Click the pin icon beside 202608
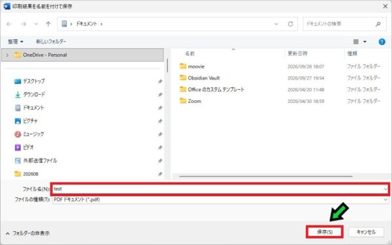The image size is (392, 245). (x=160, y=174)
